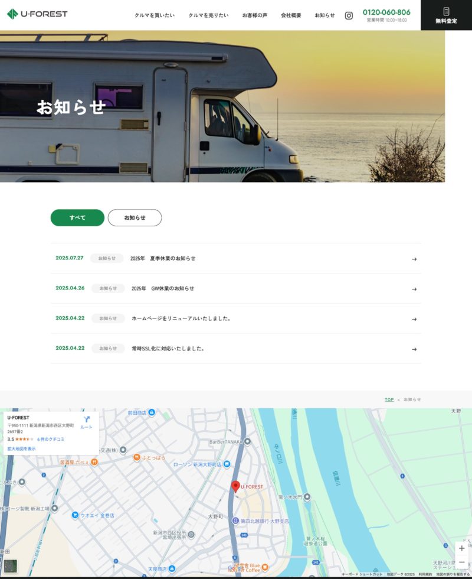Open the 会社概要 menu item

291,15
